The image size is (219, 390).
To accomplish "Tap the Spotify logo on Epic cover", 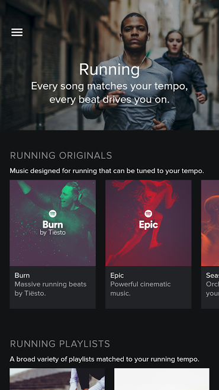I will (x=149, y=213).
